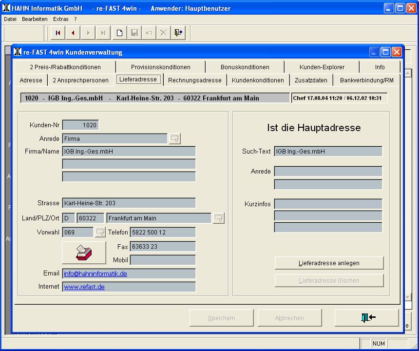Screen dimensions: 419x351
Task: Click the NUM status bar indicator
Action: tap(379, 343)
